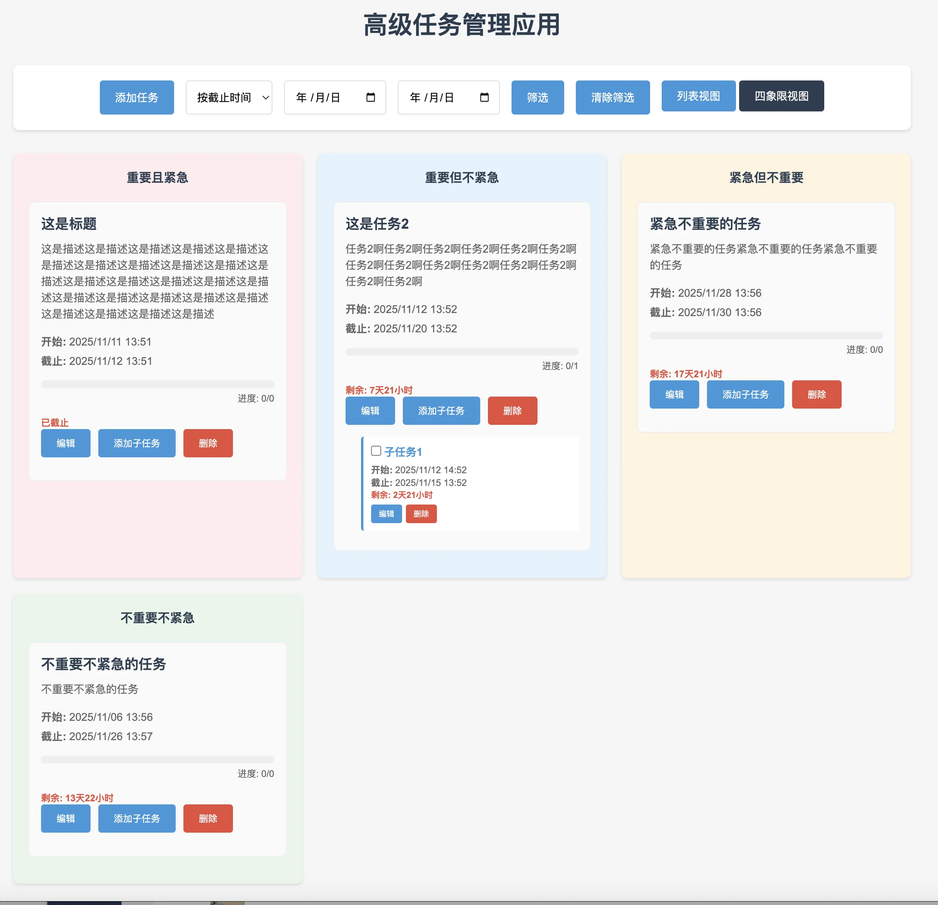Delete subtask 子任务1

tap(421, 514)
